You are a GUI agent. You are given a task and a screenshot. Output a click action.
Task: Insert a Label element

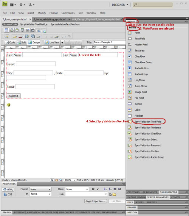tap(134, 110)
